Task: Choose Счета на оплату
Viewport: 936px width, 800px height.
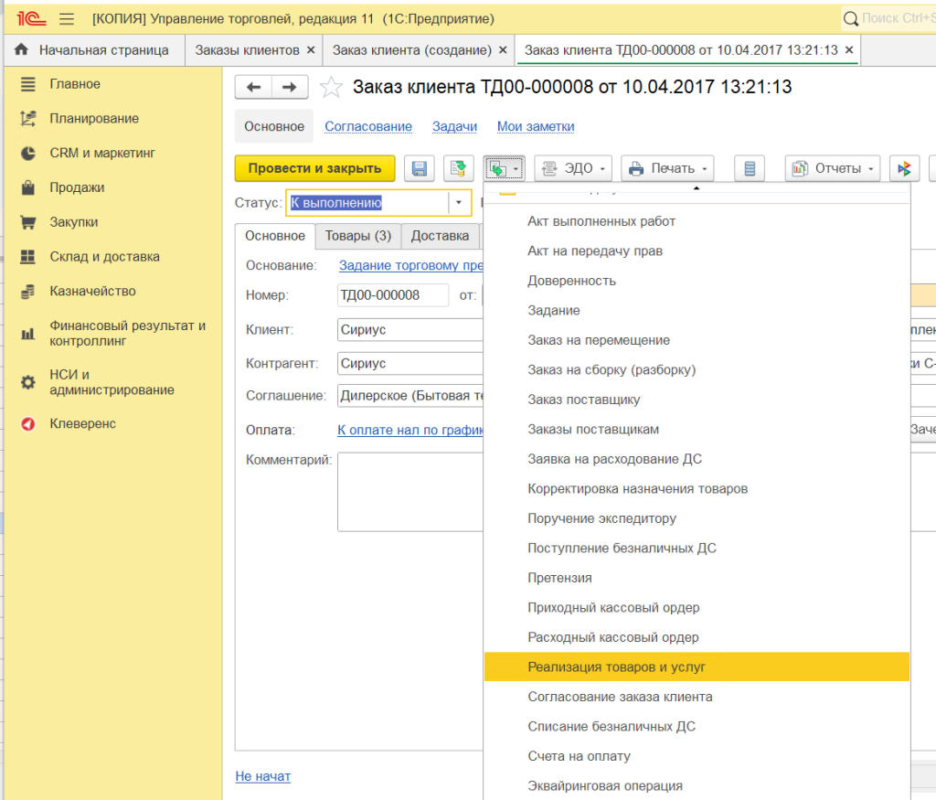Action: tap(697, 757)
